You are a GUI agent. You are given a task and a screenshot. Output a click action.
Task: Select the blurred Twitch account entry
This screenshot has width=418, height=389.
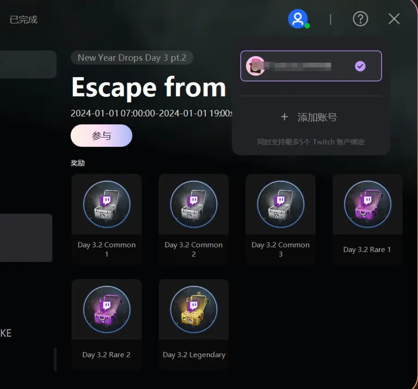tap(311, 66)
